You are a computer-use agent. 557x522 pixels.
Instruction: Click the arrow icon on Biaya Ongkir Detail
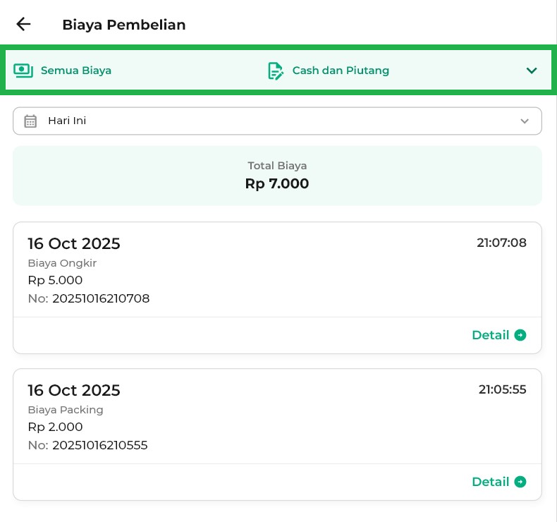tap(520, 335)
